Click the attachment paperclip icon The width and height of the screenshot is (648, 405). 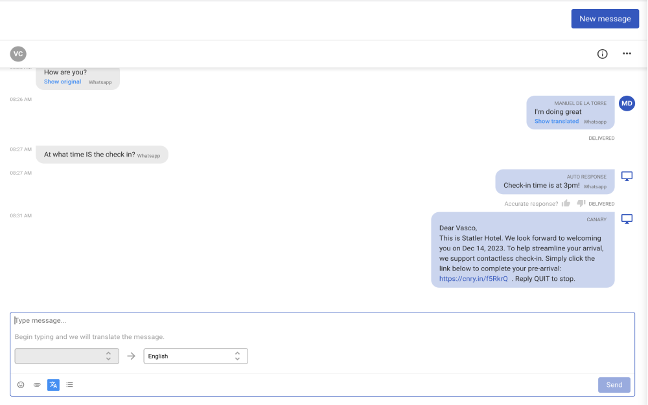pyautogui.click(x=37, y=385)
